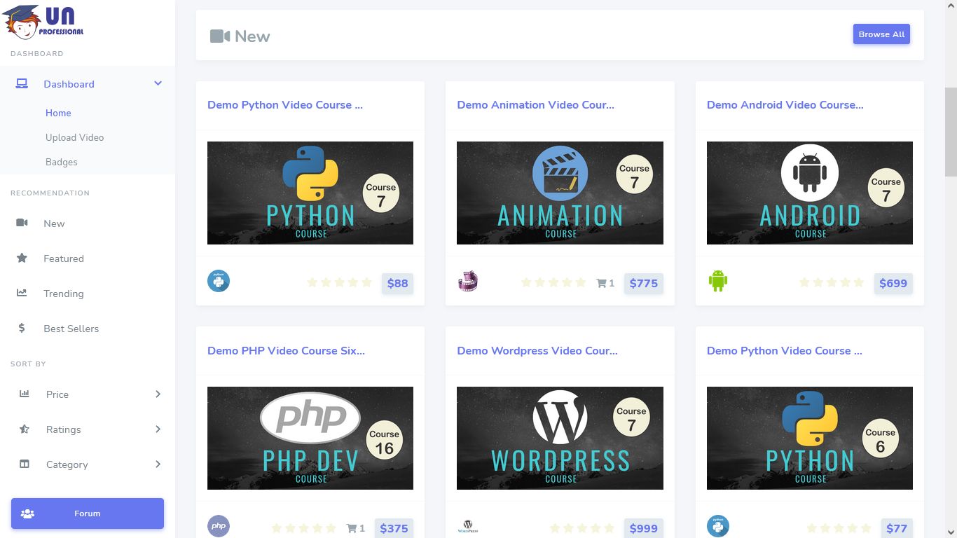The height and width of the screenshot is (538, 957).
Task: Open the Badges submenu item
Action: [x=62, y=162]
